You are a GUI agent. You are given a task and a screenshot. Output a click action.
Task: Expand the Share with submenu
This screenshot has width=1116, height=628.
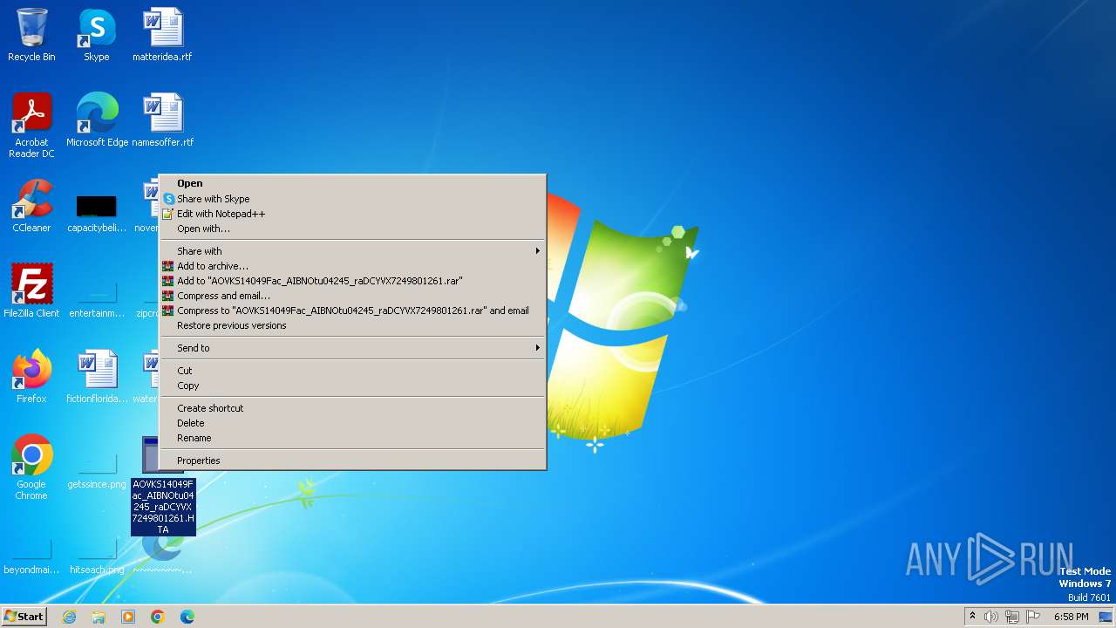pos(352,251)
